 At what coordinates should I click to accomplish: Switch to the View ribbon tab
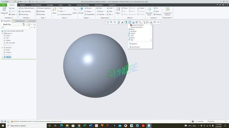[69, 5]
